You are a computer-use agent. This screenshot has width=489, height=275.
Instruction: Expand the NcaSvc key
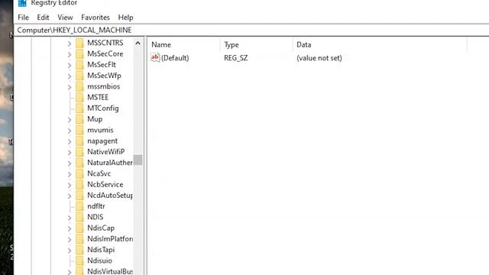(x=70, y=174)
